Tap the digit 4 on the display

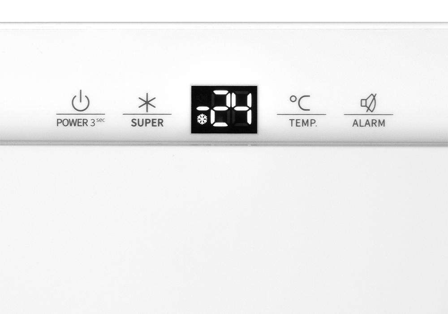242,109
